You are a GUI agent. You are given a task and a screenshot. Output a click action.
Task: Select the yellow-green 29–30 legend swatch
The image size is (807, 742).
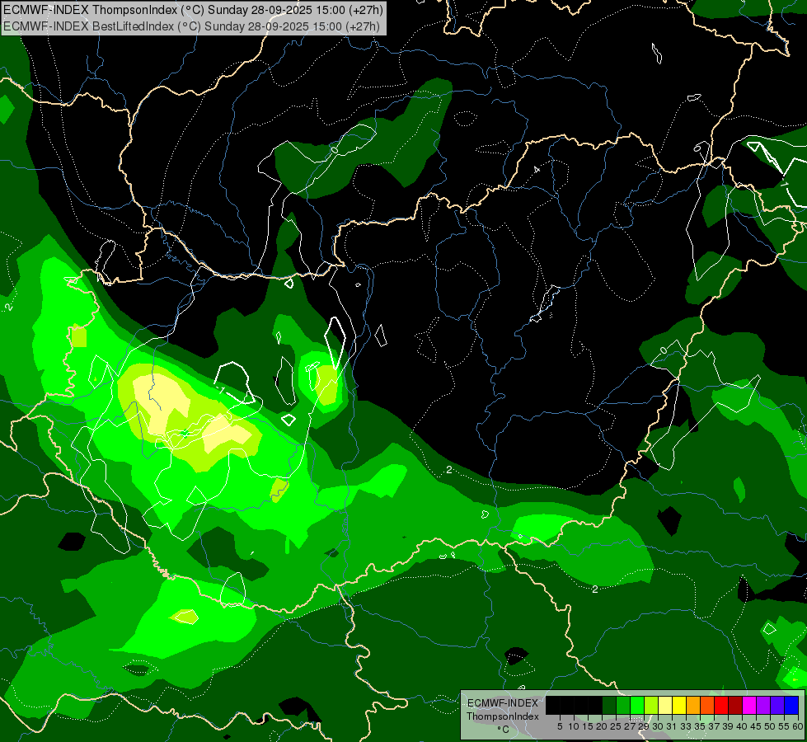pyautogui.click(x=651, y=705)
